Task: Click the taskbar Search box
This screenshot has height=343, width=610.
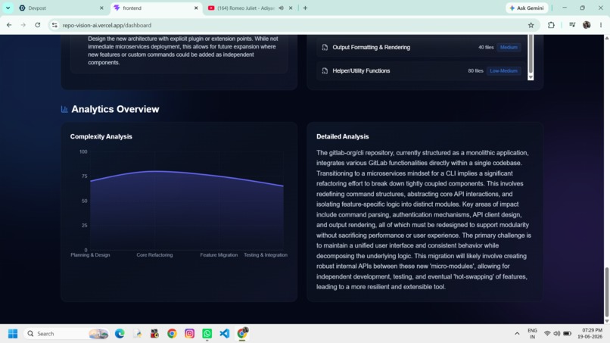Action: 66,334
